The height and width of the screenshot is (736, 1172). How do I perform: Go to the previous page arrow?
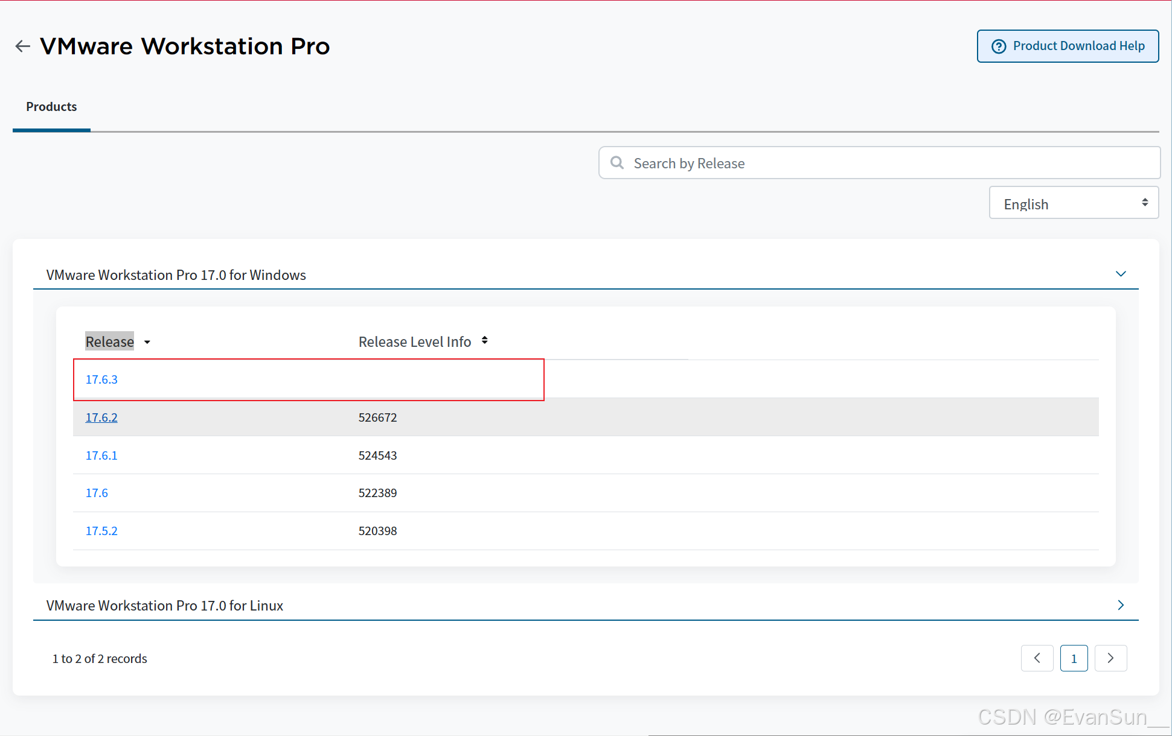point(1037,658)
